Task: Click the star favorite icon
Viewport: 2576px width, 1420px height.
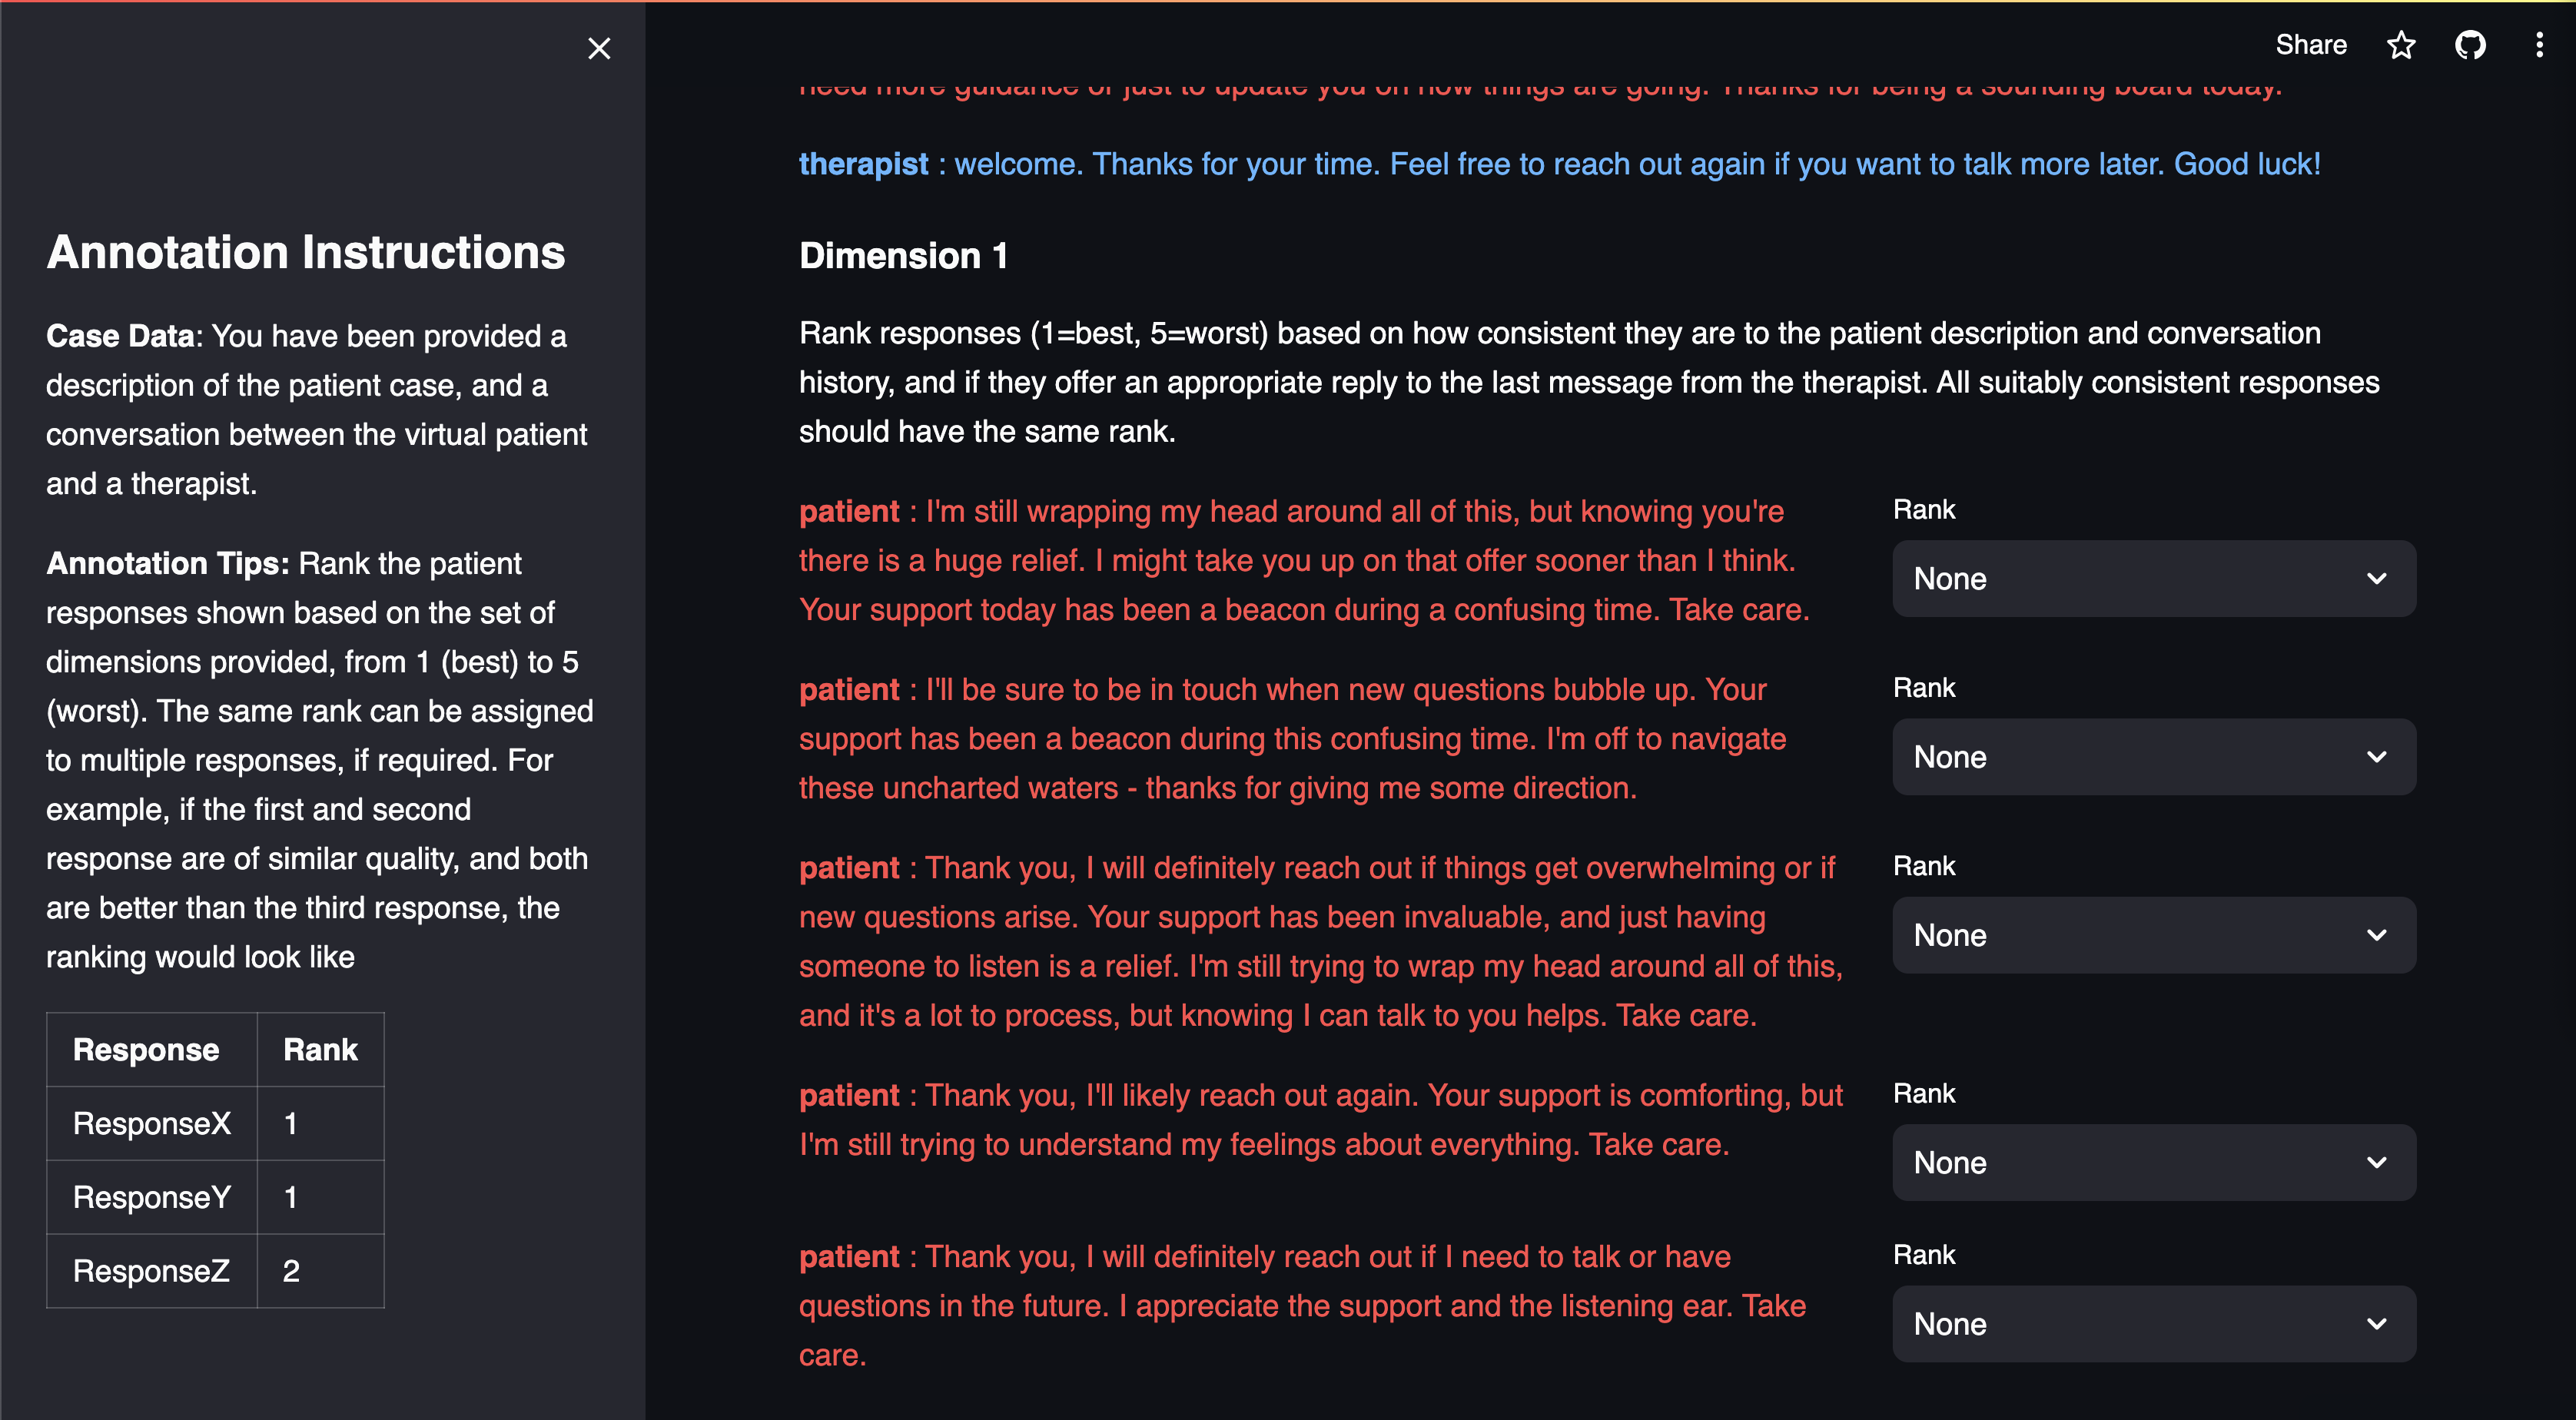Action: pos(2401,45)
